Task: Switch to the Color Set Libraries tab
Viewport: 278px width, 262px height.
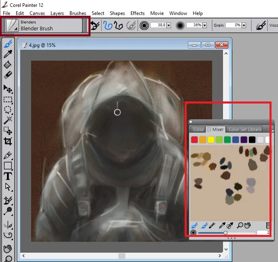Action: [245, 129]
